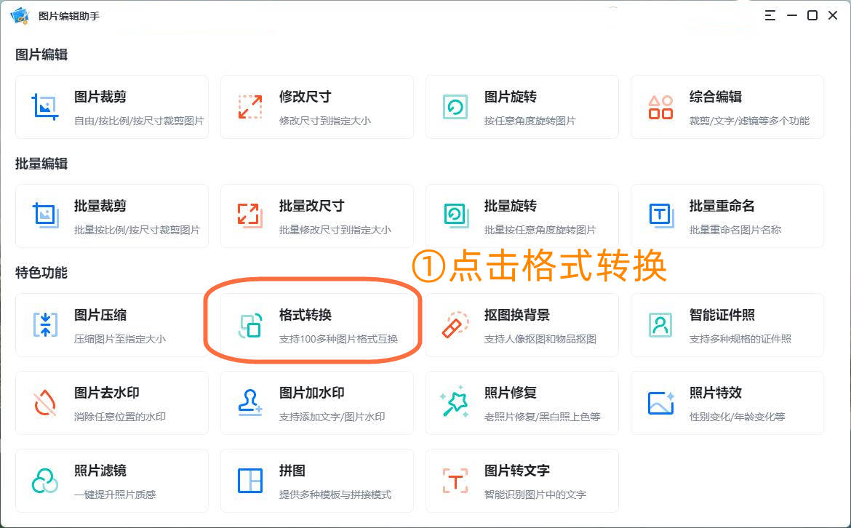Launch 照片特效 photo effects

(x=727, y=403)
